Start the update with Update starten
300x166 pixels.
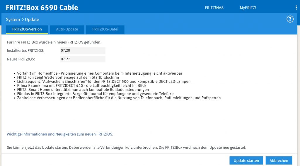pos(246,160)
